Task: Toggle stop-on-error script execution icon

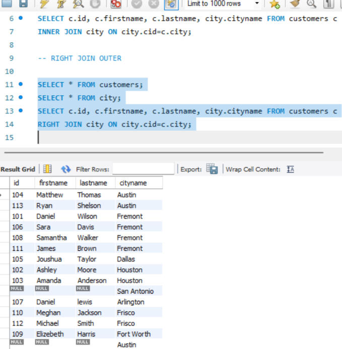Action: coord(116,4)
